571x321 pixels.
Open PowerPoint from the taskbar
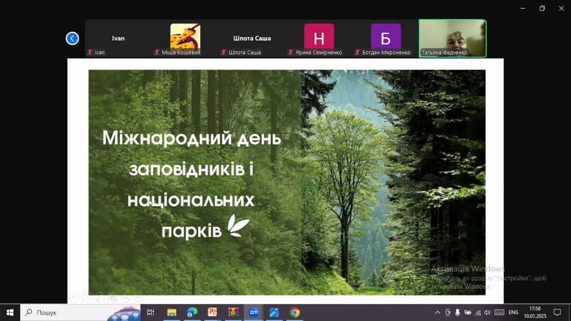click(x=212, y=313)
